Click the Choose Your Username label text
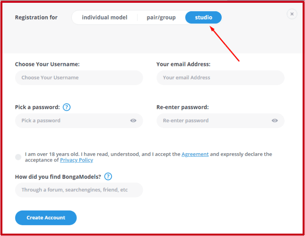 (x=47, y=64)
